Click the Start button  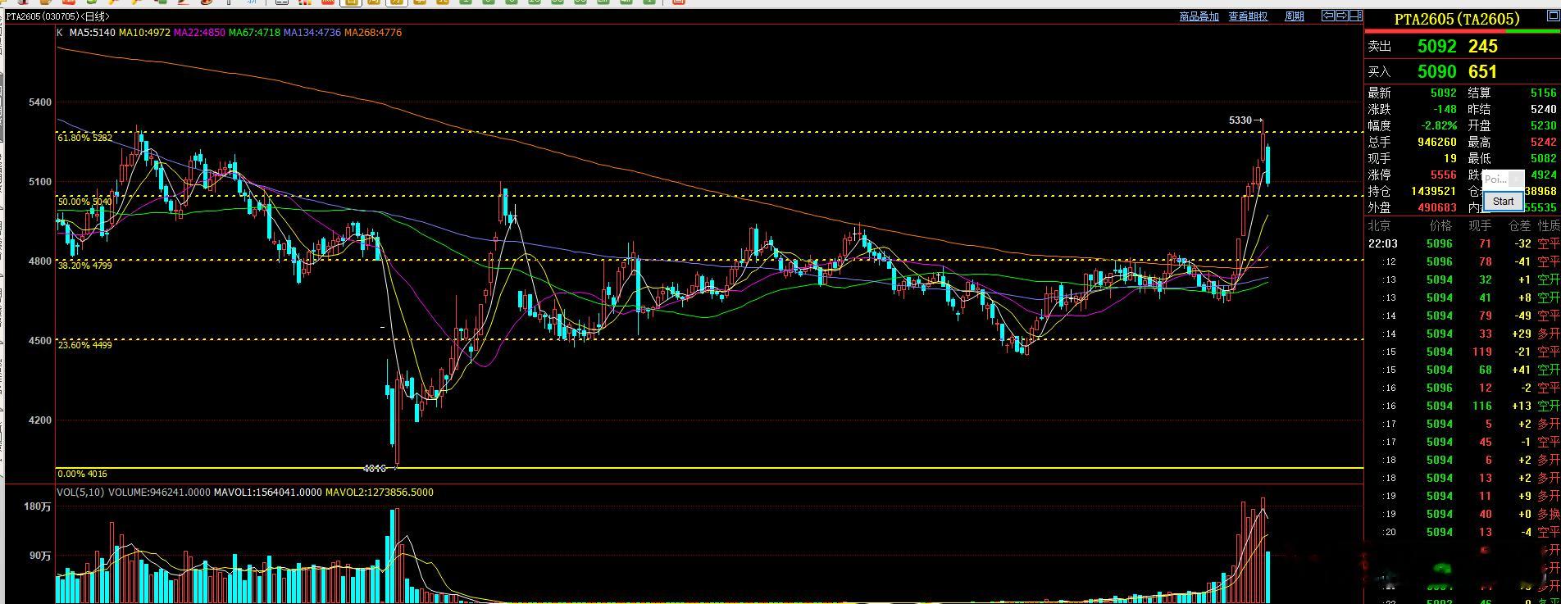(1503, 201)
